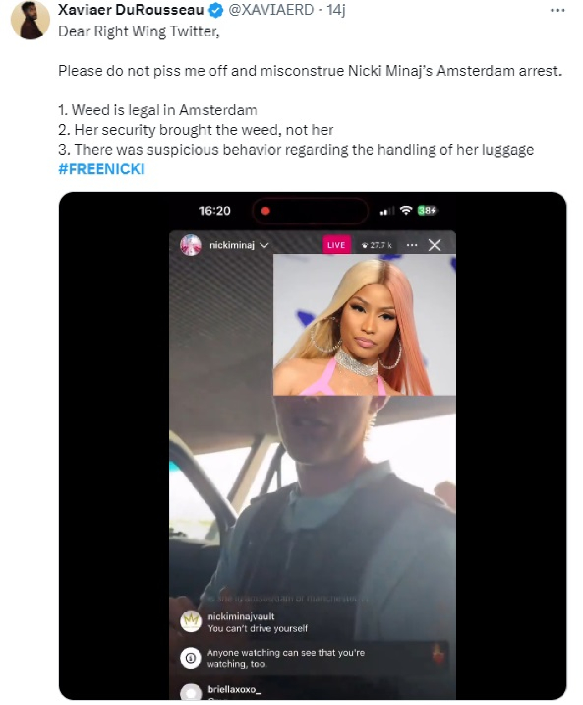The image size is (583, 705).
Task: Click the Xaviaer DuRousseau display name
Action: 131,10
